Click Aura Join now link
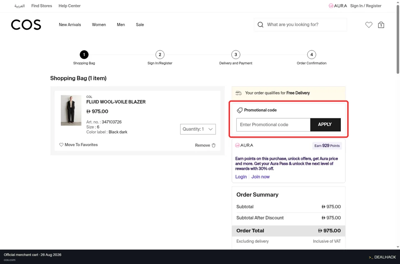400x264 pixels. click(x=260, y=177)
